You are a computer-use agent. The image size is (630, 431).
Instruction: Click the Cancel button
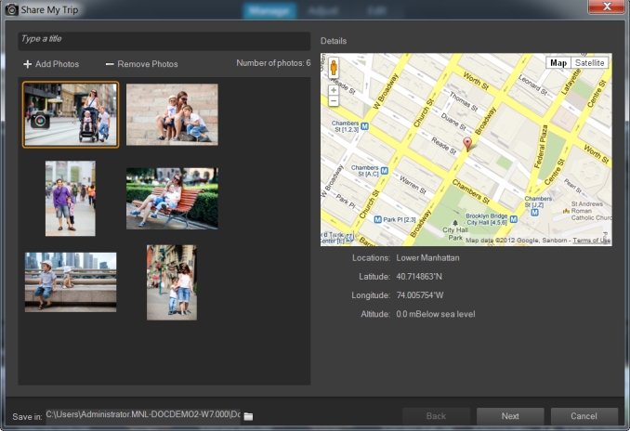584,416
